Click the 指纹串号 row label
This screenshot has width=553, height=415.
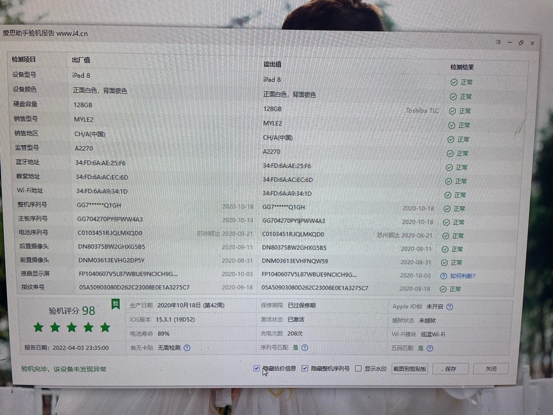33,287
